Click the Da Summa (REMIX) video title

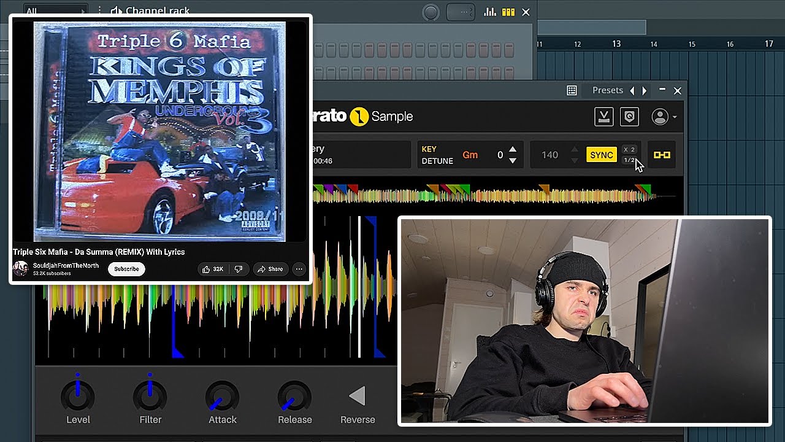99,252
